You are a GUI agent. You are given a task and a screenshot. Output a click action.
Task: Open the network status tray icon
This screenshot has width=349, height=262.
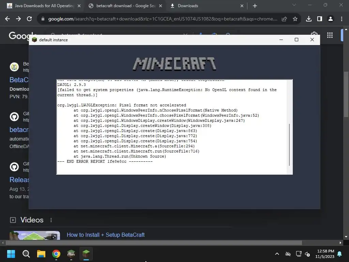tap(299, 254)
